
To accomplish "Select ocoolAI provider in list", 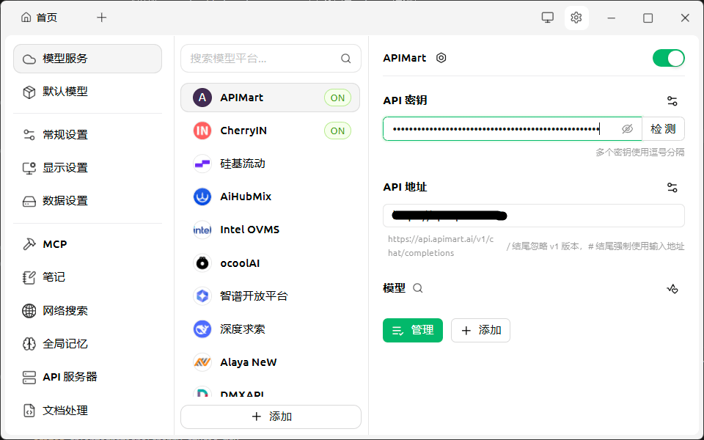I will [x=271, y=263].
